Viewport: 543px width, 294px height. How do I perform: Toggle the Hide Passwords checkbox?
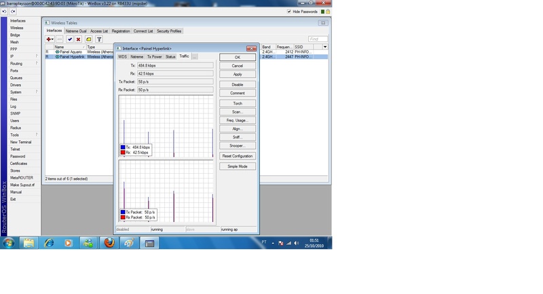[290, 12]
